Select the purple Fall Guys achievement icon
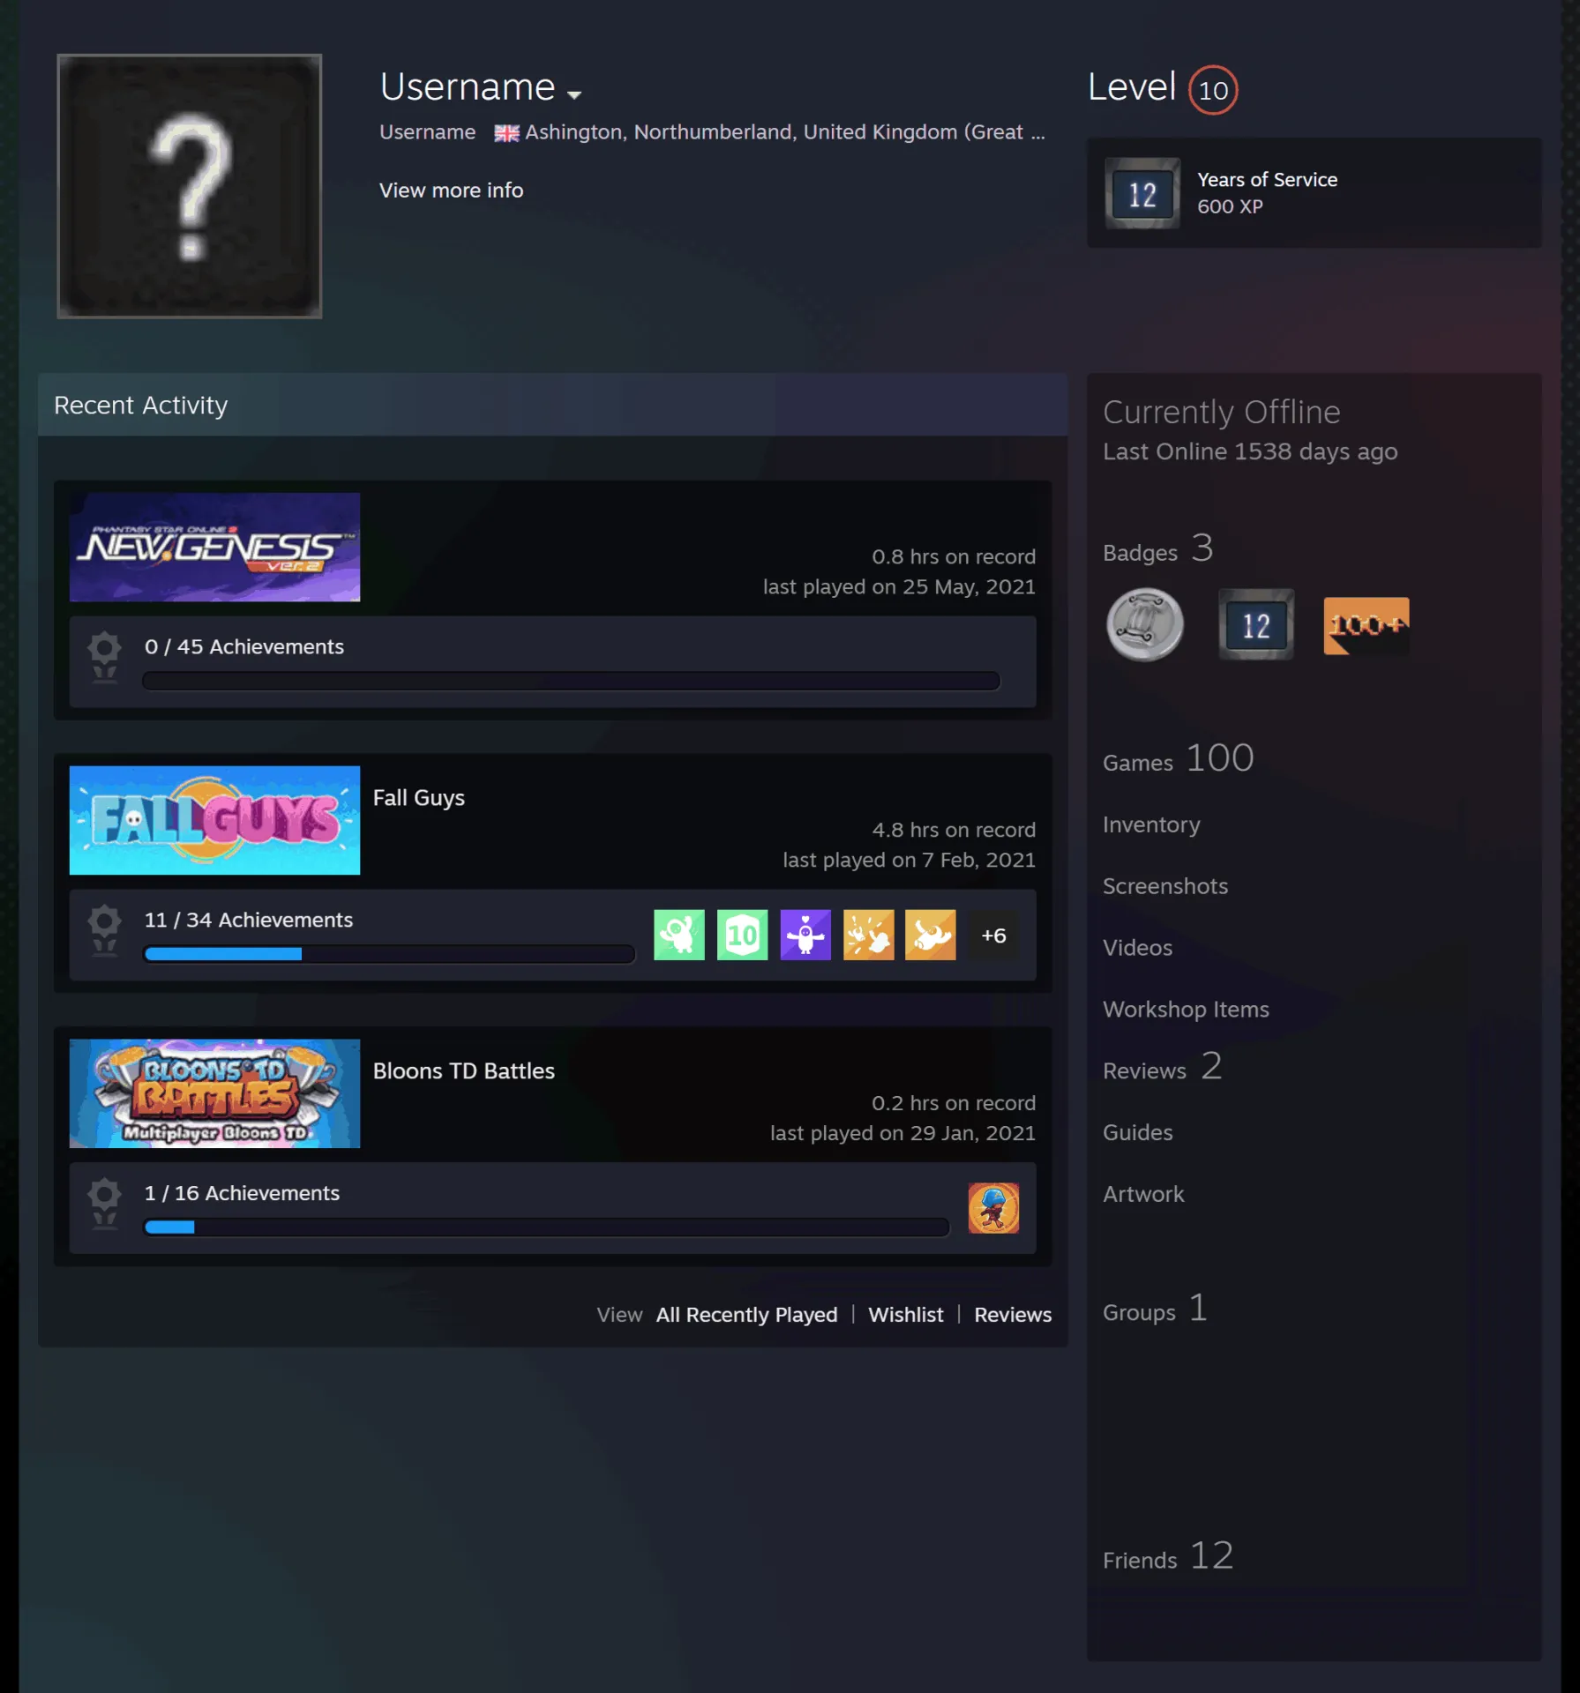 (x=805, y=935)
